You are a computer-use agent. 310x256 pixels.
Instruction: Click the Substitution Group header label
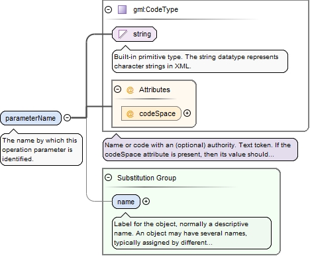[147, 178]
